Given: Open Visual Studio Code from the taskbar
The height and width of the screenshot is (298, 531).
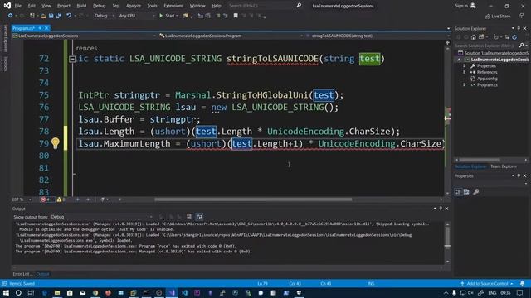Looking at the screenshot, I should coord(184,292).
